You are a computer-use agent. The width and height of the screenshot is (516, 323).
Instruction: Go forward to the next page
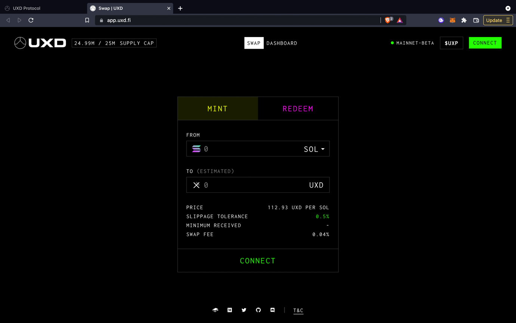19,20
